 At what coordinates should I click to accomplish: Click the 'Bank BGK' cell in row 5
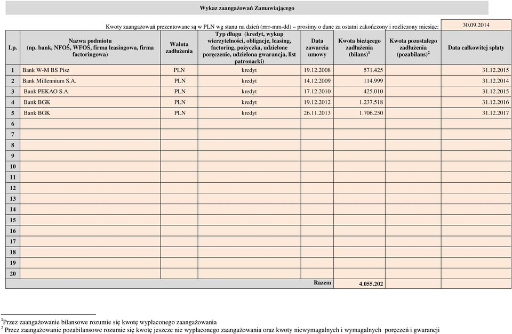point(90,113)
